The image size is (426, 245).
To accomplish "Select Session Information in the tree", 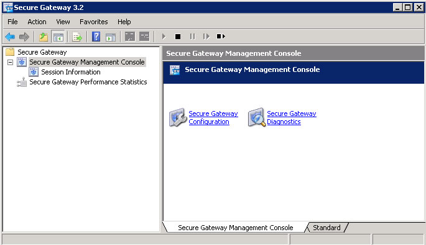I will (71, 72).
